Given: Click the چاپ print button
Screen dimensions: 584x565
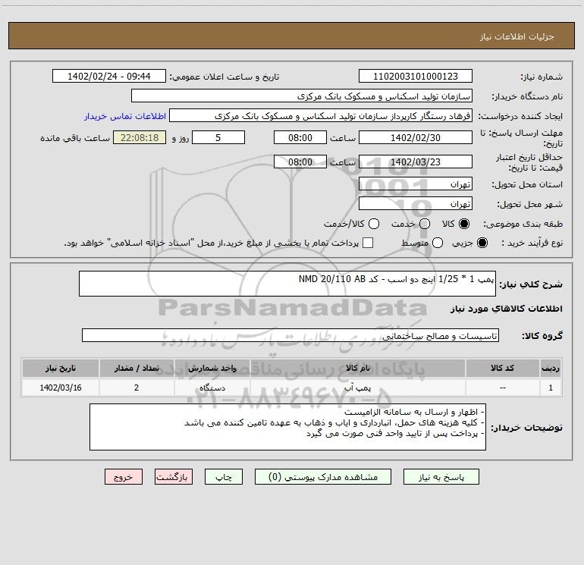Looking at the screenshot, I should click(x=224, y=477).
